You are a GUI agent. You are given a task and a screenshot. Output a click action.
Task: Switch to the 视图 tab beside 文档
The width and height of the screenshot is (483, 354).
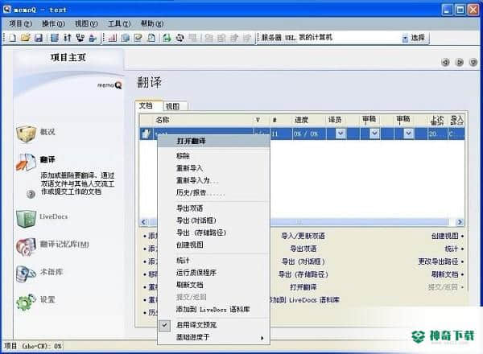[175, 106]
